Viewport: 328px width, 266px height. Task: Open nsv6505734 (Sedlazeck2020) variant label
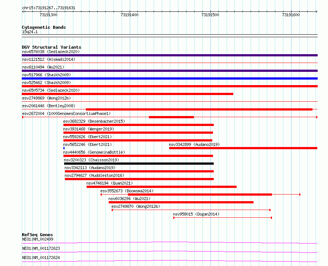pos(51,90)
